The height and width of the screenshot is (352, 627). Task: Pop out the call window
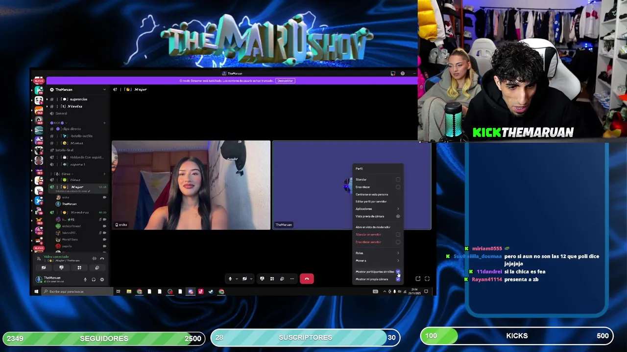[418, 279]
